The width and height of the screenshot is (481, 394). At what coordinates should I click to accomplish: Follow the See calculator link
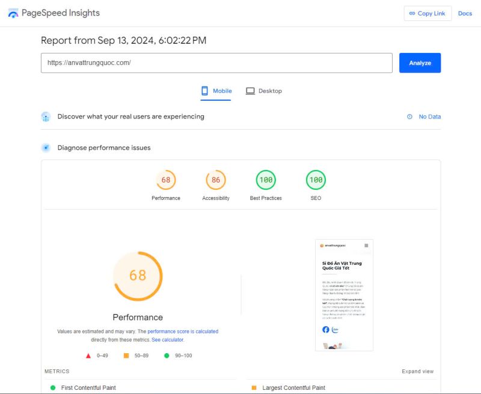click(168, 340)
